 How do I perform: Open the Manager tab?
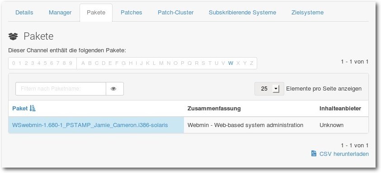60,13
